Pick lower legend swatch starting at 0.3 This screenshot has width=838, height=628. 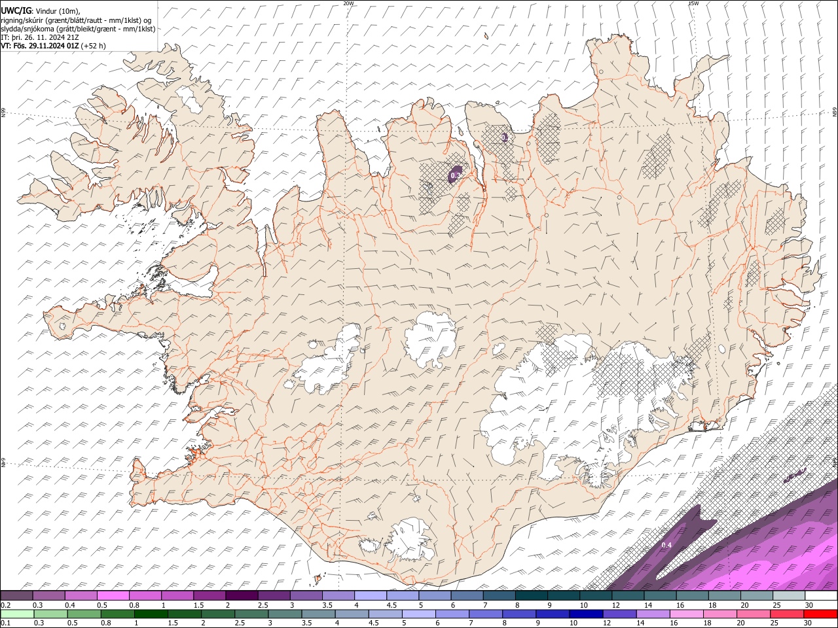50,614
